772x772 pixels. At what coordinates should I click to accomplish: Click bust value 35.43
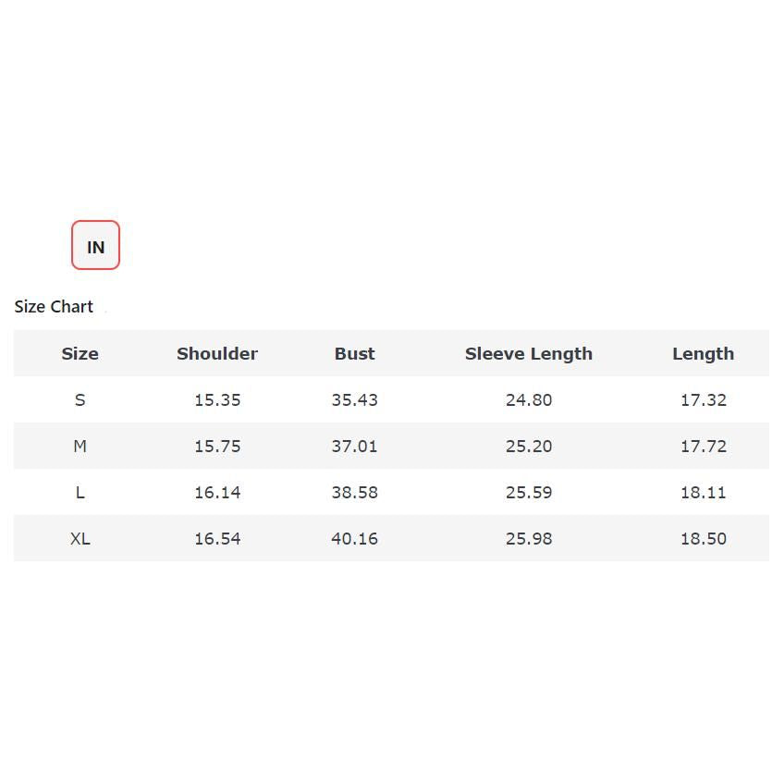(x=354, y=399)
